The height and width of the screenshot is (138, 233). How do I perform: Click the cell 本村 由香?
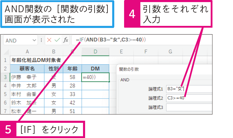27,94
